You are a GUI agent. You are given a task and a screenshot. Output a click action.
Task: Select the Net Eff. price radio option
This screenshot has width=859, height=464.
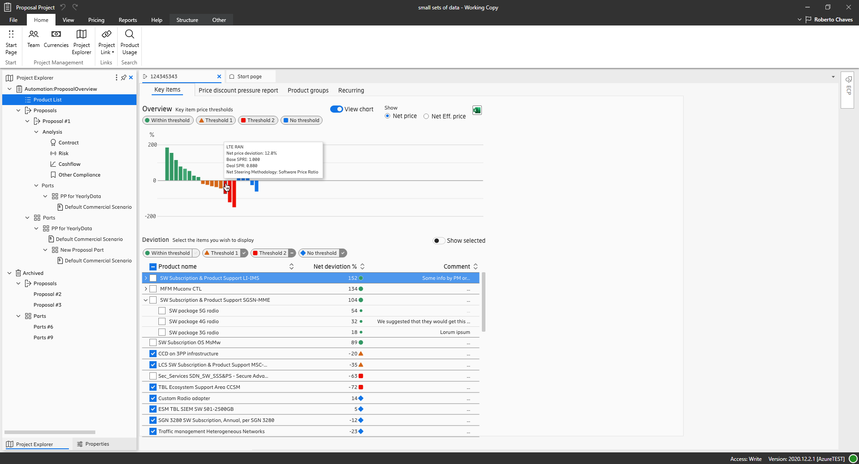426,116
